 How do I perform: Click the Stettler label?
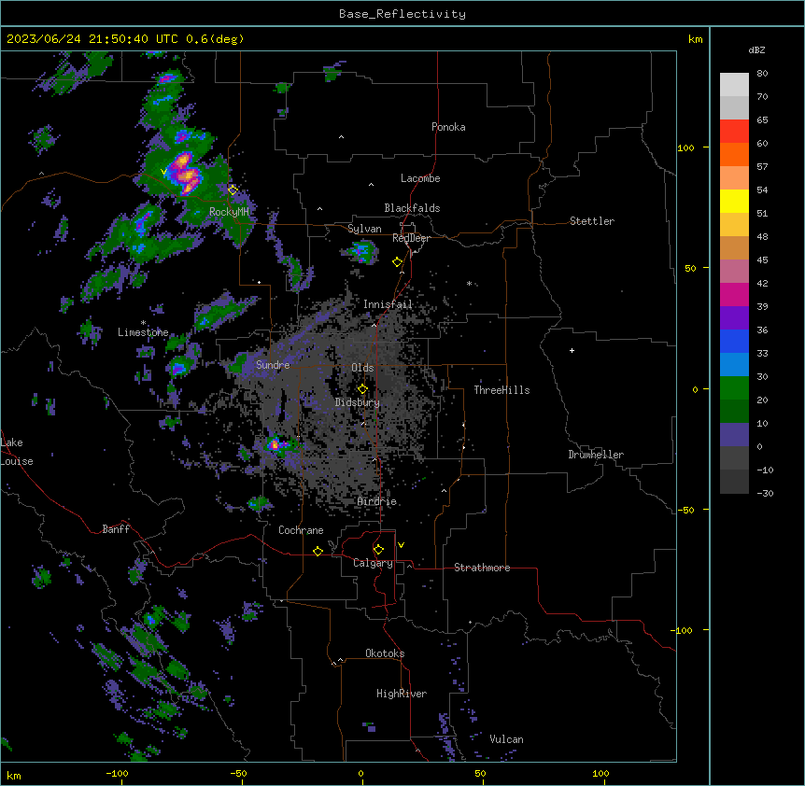click(x=592, y=221)
